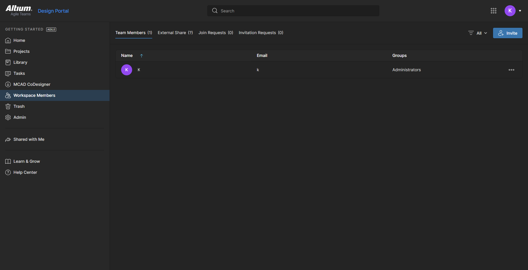528x270 pixels.
Task: Open the Design Portal link
Action: 53,11
